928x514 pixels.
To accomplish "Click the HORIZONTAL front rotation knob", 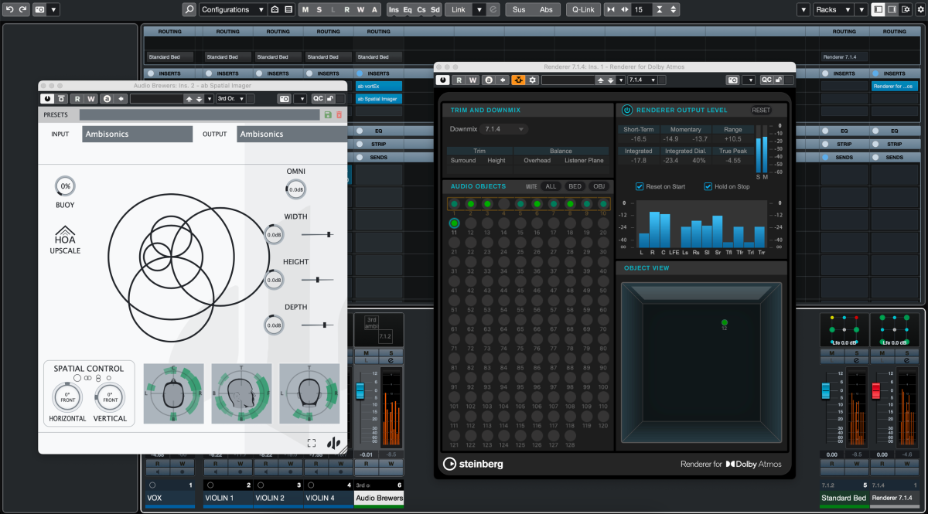I will click(x=67, y=399).
